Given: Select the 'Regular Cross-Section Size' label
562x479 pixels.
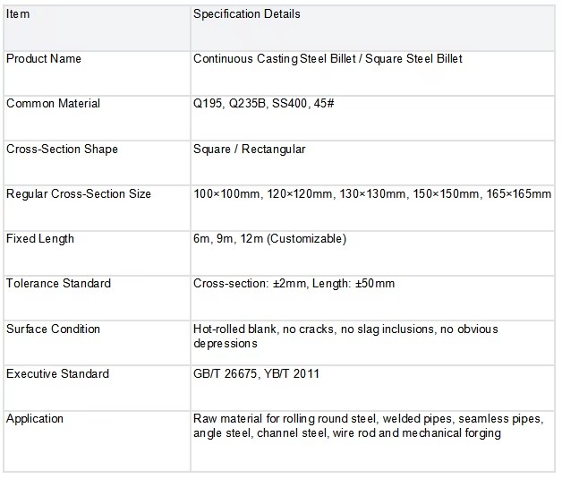Looking at the screenshot, I should 79,194.
